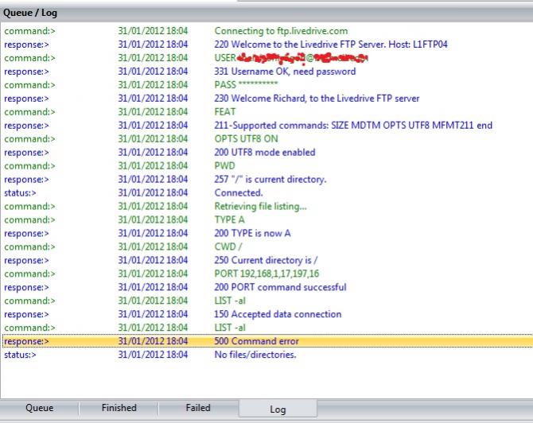Click the PASS command log entry
Viewport: 533px width, 423px height.
pos(246,85)
